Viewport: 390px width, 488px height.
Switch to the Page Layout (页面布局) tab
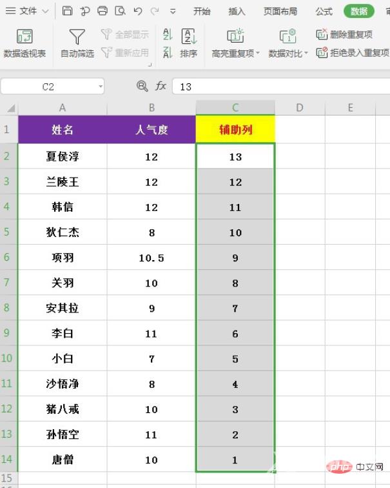280,11
